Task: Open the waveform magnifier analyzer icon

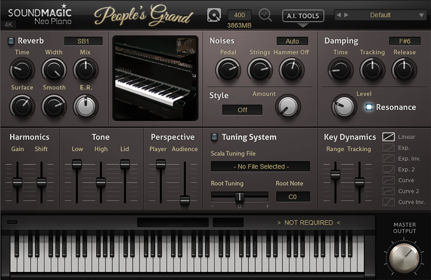Action: [x=265, y=15]
